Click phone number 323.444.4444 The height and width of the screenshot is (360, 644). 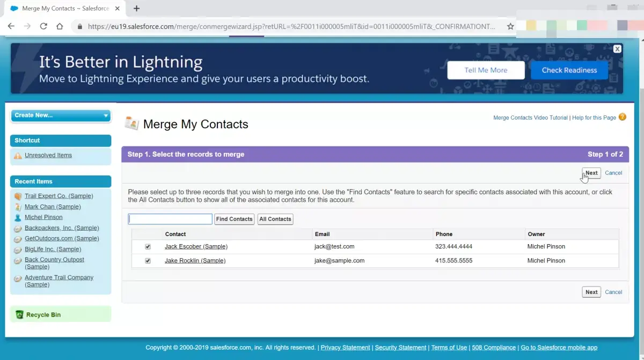click(453, 247)
